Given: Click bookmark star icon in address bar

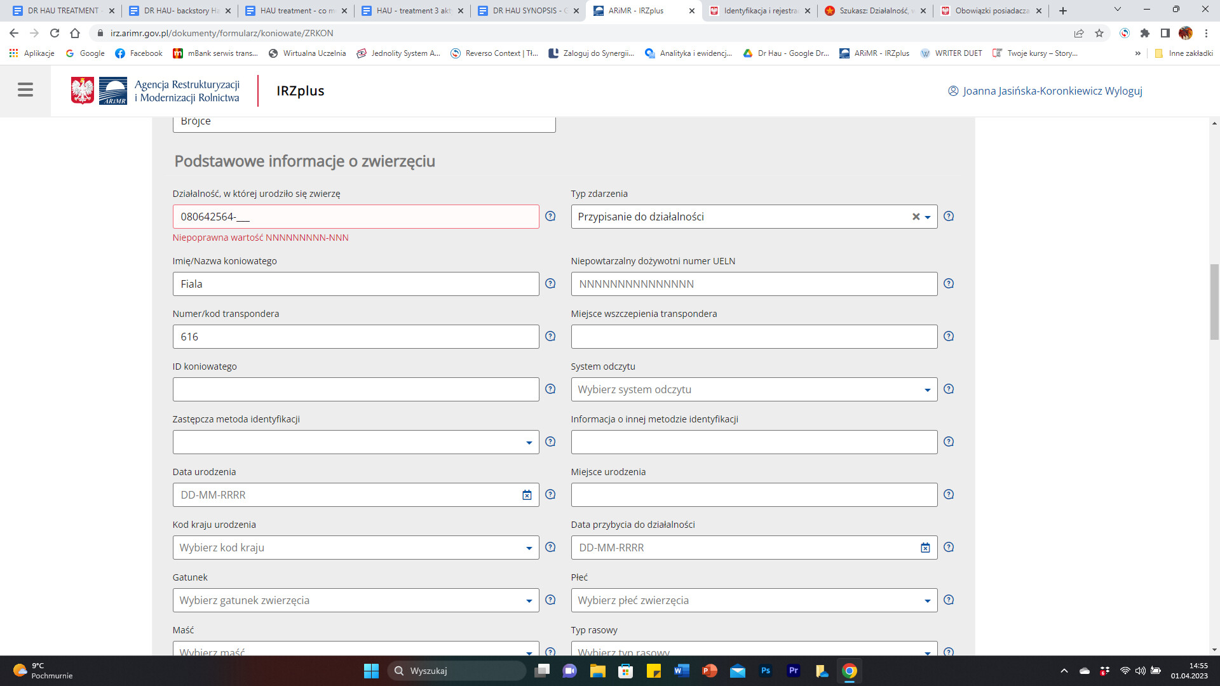Looking at the screenshot, I should click(x=1099, y=33).
